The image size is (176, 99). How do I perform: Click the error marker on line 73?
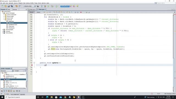click(32, 65)
